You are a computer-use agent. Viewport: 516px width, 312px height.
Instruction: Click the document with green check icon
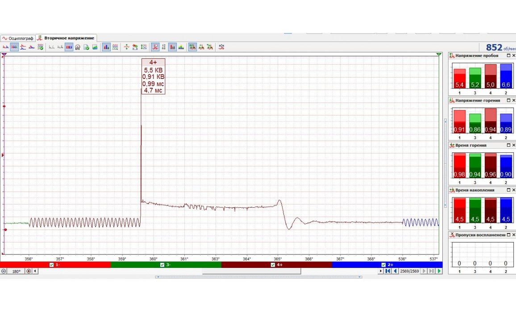point(87,47)
